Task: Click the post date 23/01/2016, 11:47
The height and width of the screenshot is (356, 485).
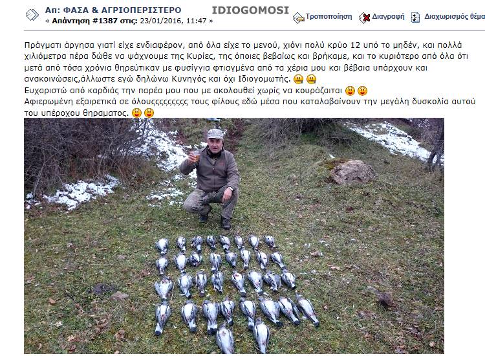Action: pyautogui.click(x=173, y=21)
